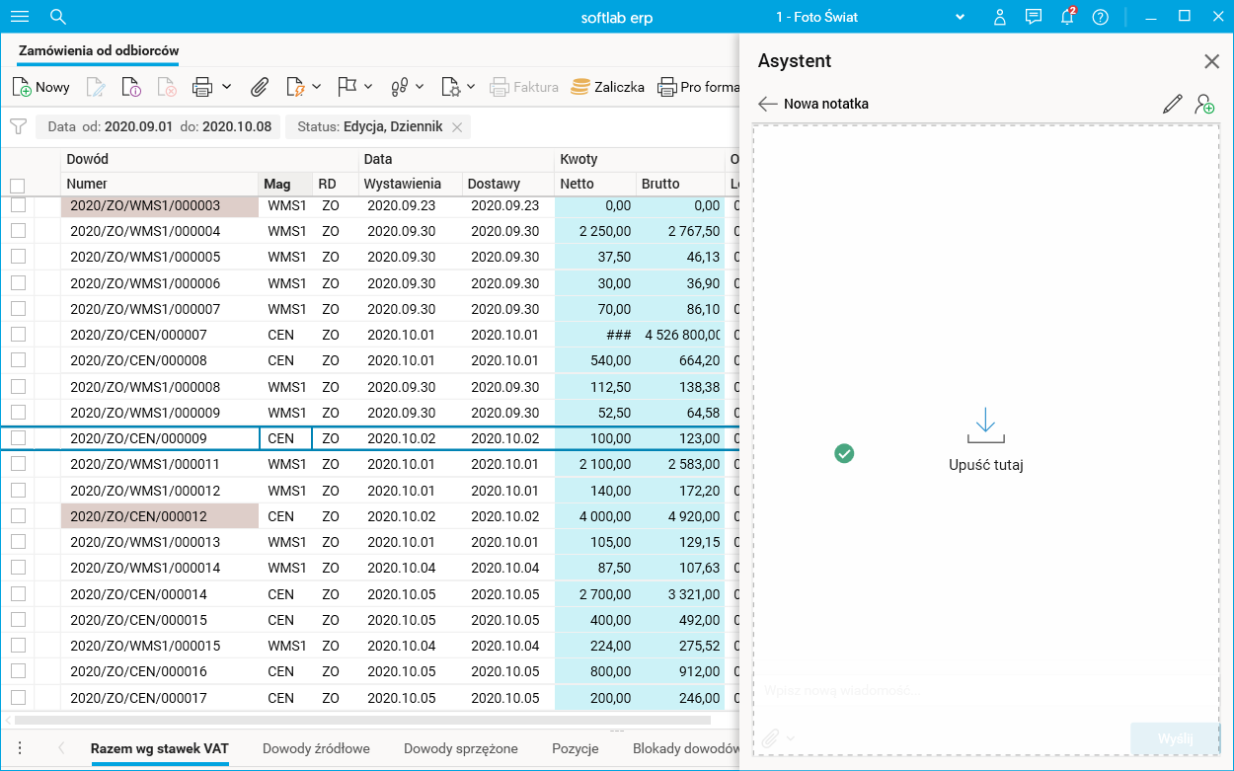Remove the Status: Edycja, Dziennik filter
Viewport: 1234px width, 771px height.
click(457, 127)
